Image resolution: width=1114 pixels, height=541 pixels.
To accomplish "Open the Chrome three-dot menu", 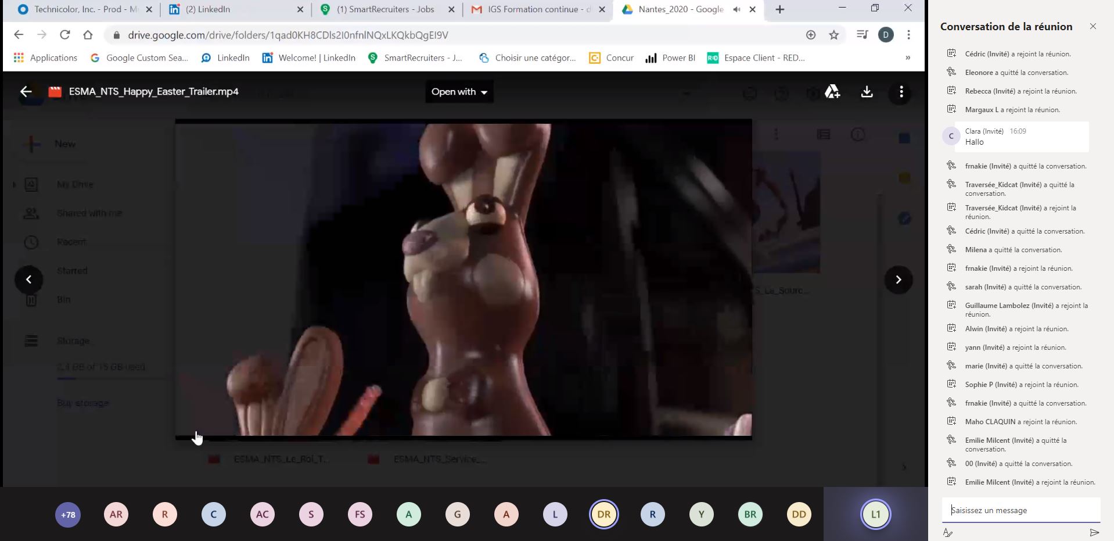I will (x=908, y=35).
